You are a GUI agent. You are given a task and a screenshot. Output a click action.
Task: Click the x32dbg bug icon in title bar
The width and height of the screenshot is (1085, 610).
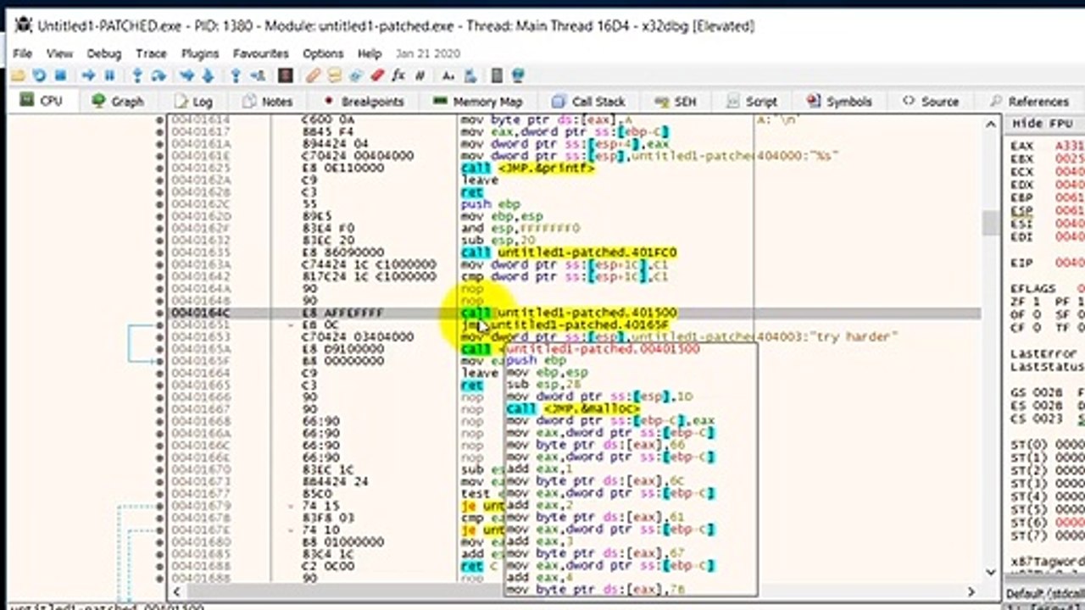pos(23,25)
